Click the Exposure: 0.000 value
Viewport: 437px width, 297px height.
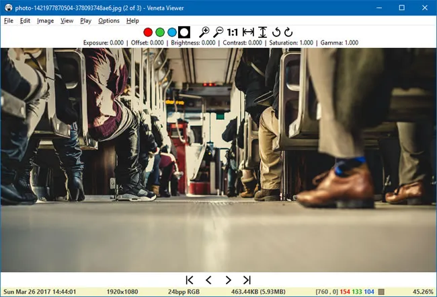(104, 42)
